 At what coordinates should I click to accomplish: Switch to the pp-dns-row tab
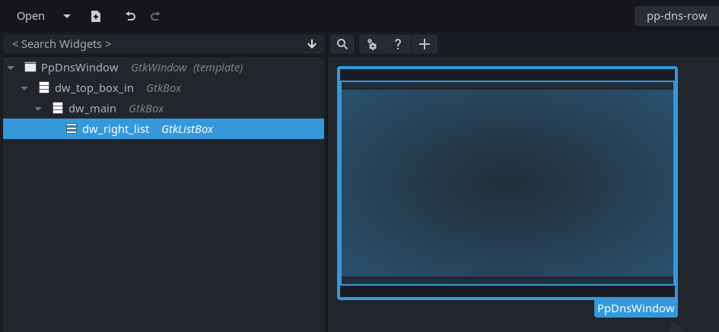tap(677, 16)
